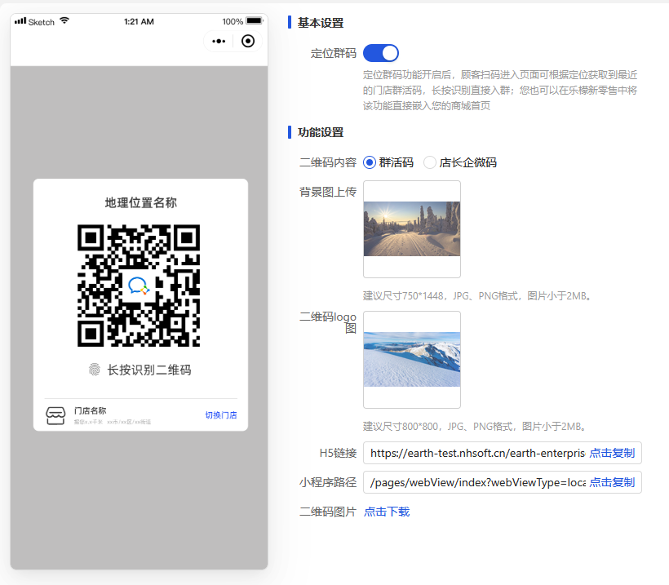Click the 基本设置 section heading

point(321,23)
